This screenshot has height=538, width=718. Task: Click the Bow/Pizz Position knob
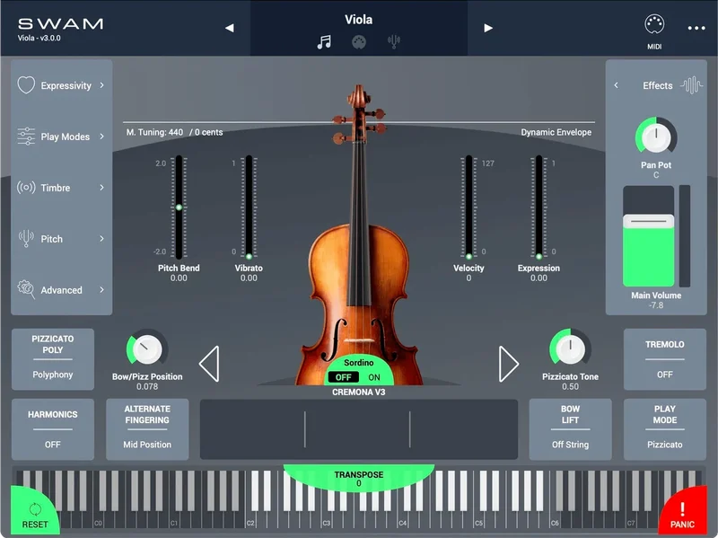[147, 349]
